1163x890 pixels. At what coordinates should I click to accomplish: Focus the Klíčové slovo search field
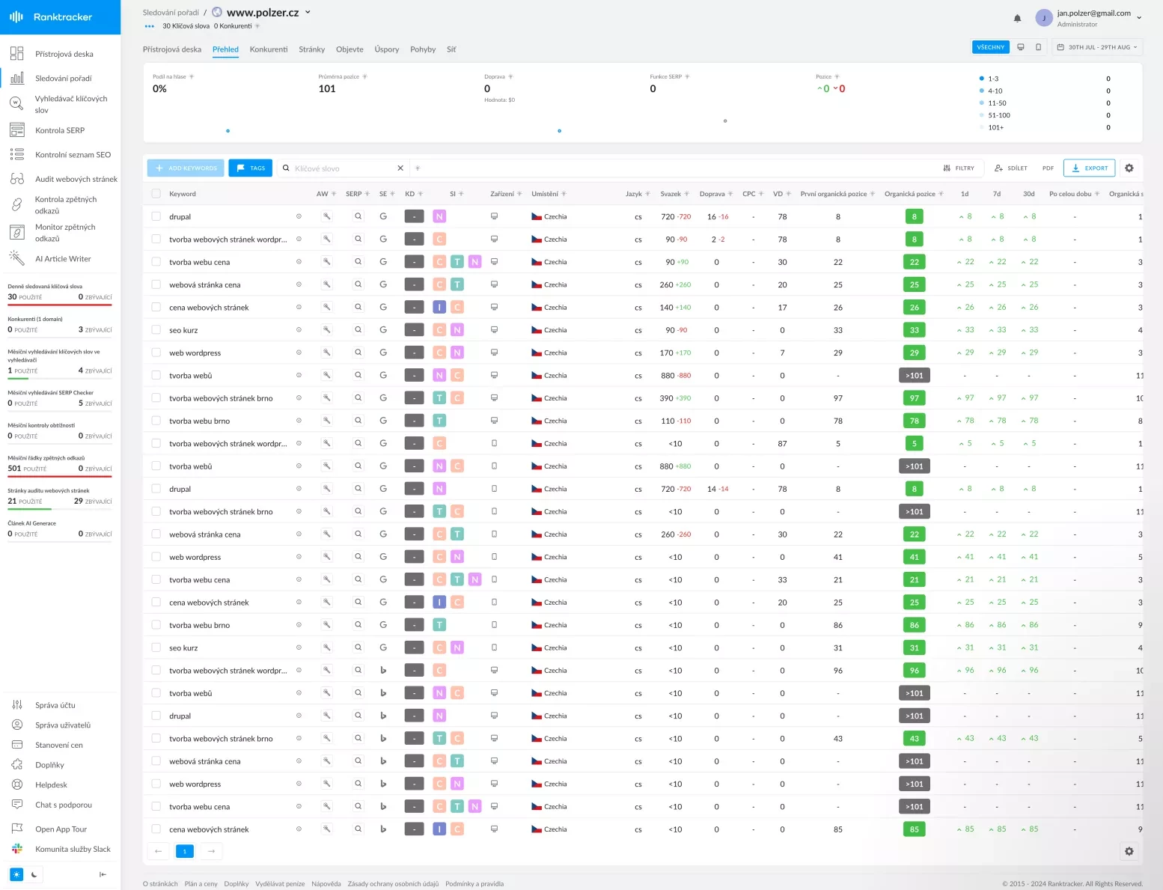344,168
